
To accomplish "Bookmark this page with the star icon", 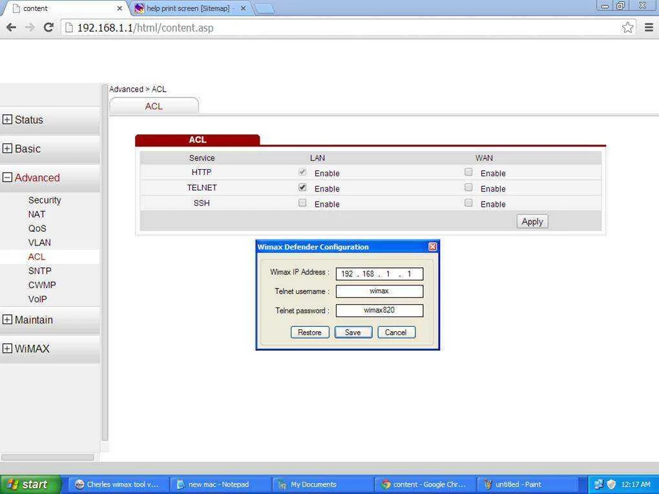I will pos(627,28).
